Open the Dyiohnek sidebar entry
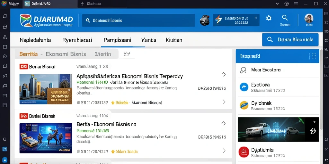Image resolution: width=329 pixels, height=164 pixels. pos(278,106)
